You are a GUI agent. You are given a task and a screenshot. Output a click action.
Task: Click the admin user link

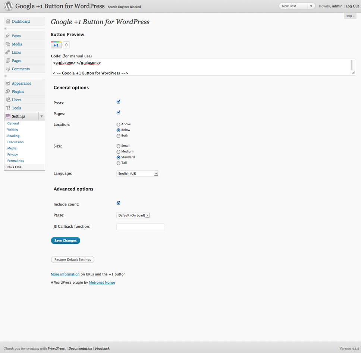pyautogui.click(x=337, y=6)
